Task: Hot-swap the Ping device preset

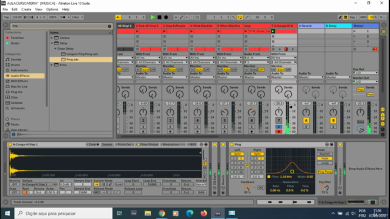Action: pos(327,144)
